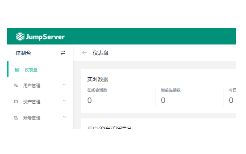Click the 在线会话数 label
The image size is (246, 154).
click(97, 90)
